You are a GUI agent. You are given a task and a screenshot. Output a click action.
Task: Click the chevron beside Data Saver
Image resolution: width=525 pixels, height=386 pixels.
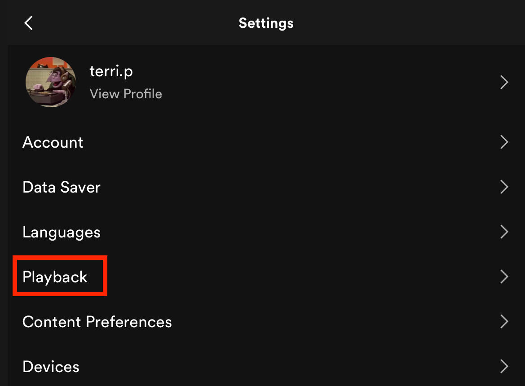504,187
